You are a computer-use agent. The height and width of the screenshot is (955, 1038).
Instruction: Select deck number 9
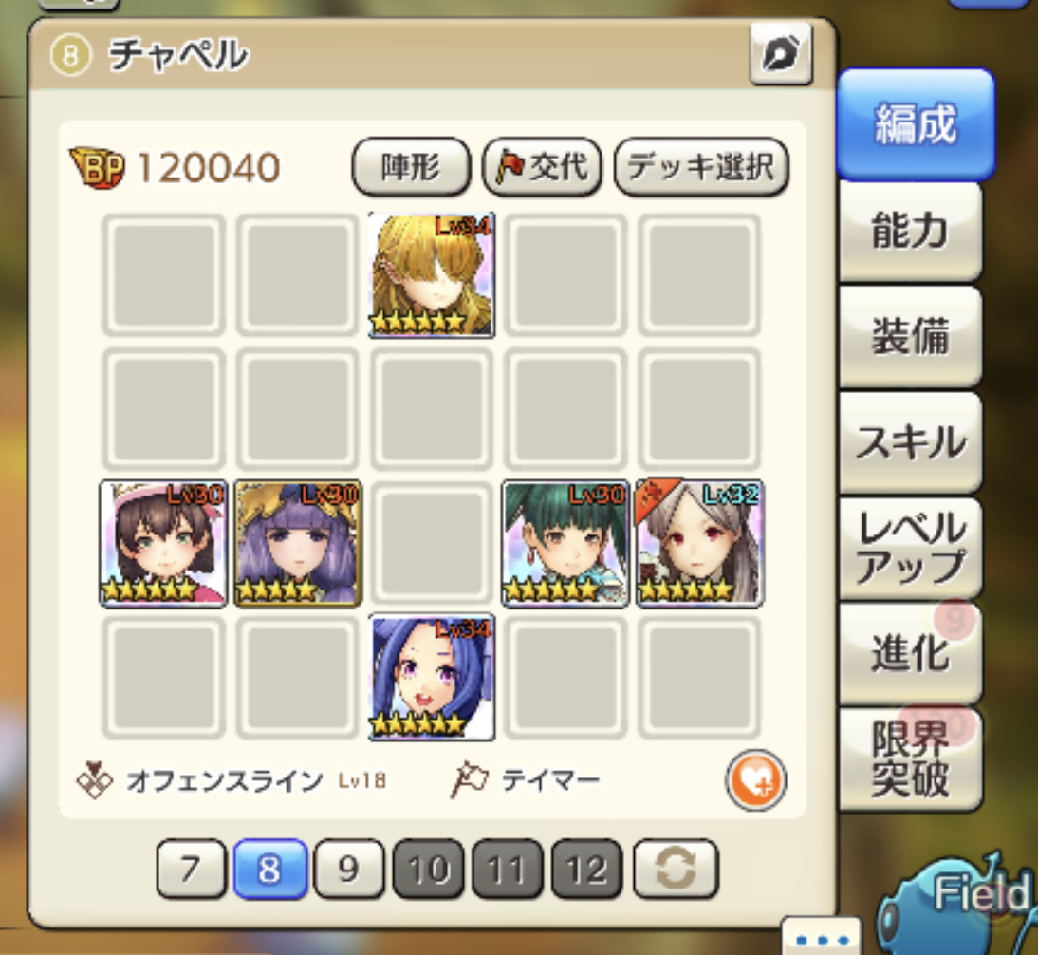pyautogui.click(x=349, y=869)
